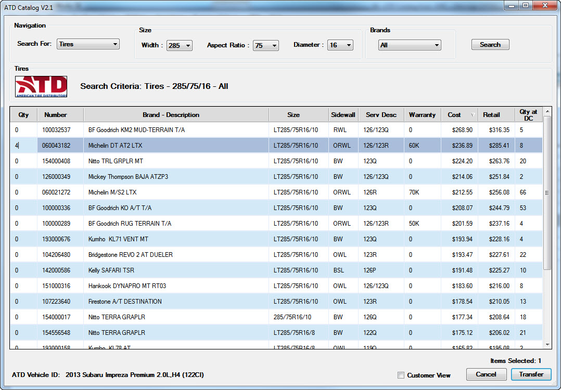Select BF Goodrich RUG TERRAIN T/A row

tap(276, 224)
